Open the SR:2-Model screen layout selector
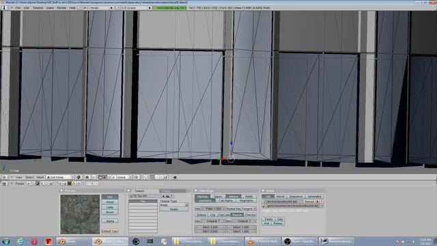 [80, 8]
